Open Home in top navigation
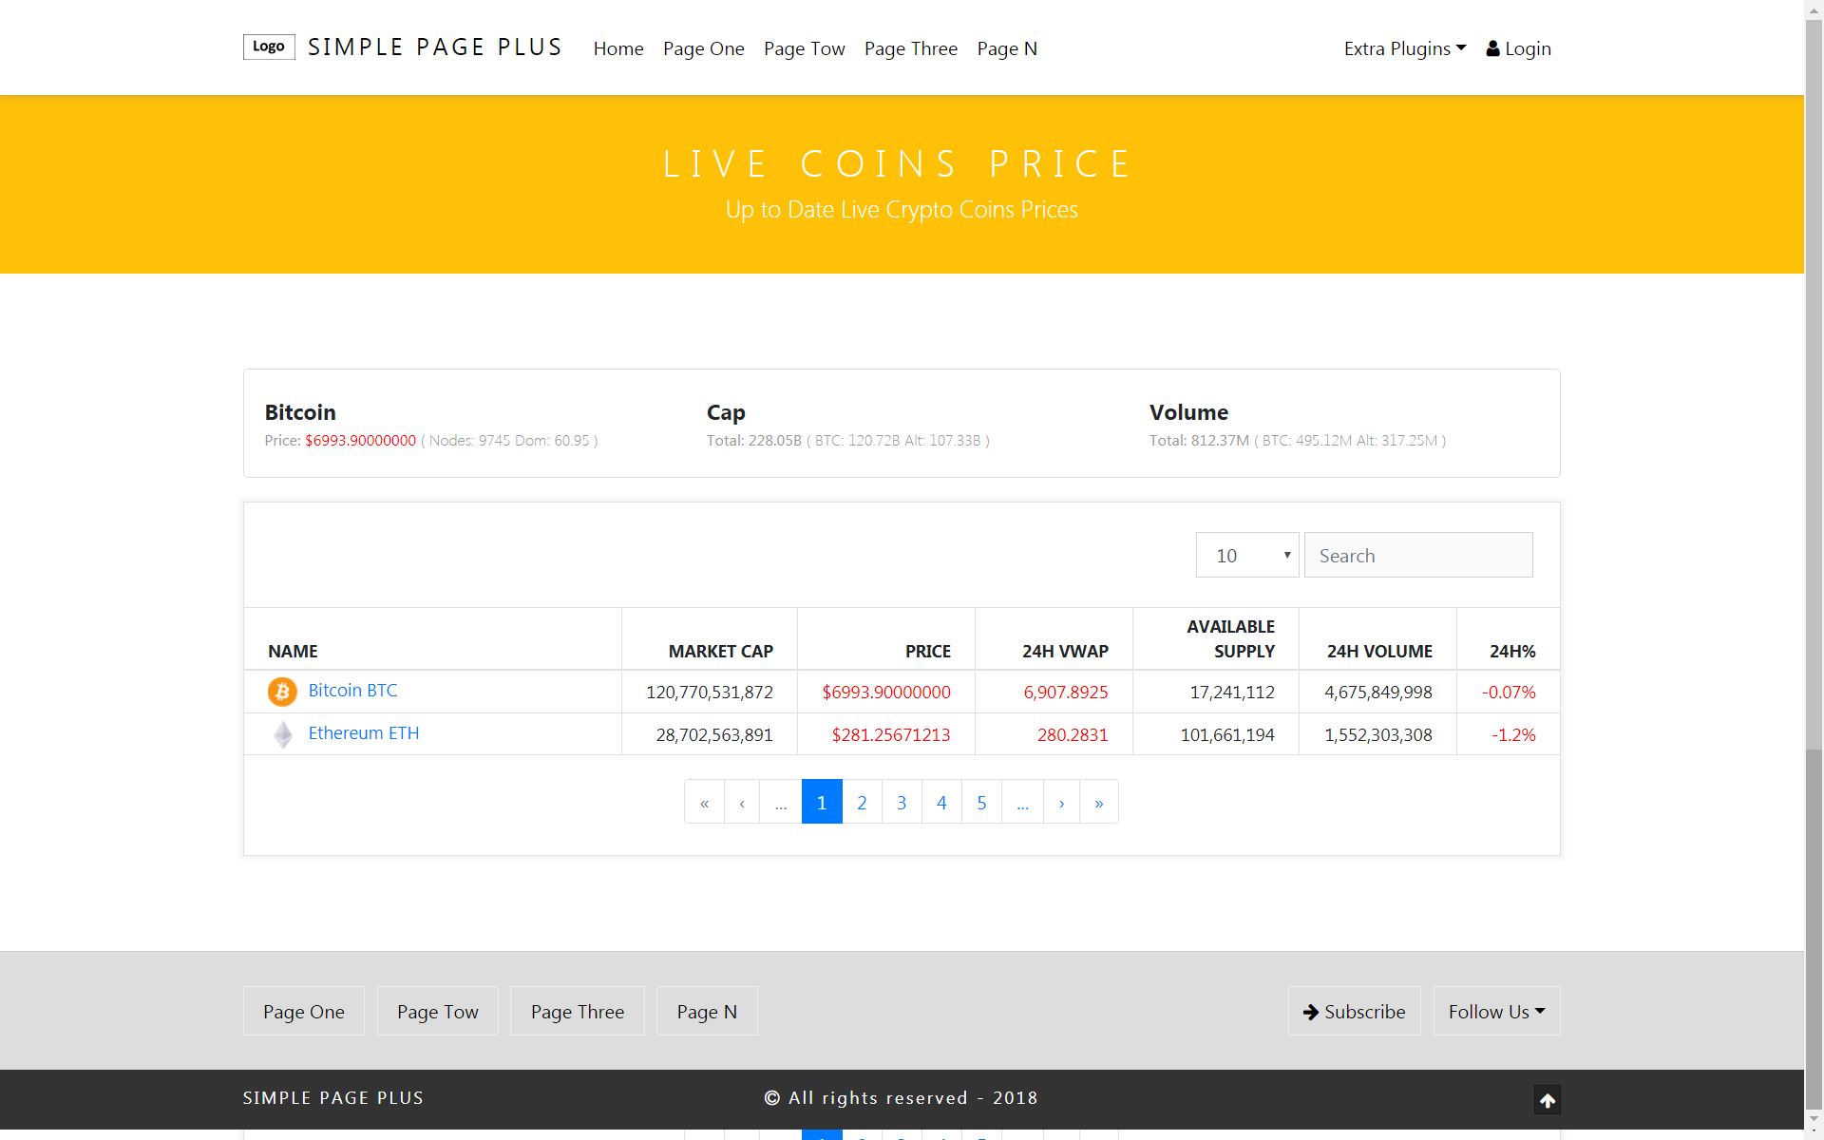Screen dimensions: 1824x1140 click(x=618, y=48)
